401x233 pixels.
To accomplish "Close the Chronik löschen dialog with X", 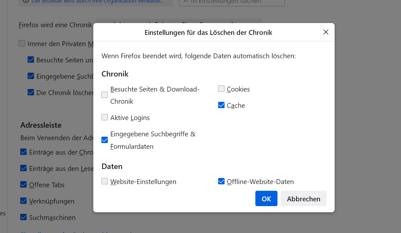I will (326, 32).
